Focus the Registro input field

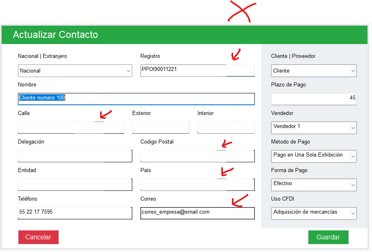(197, 71)
